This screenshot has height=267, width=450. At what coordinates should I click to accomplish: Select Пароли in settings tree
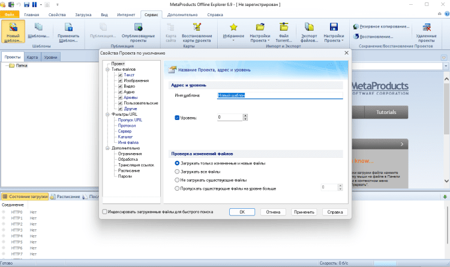click(x=125, y=176)
